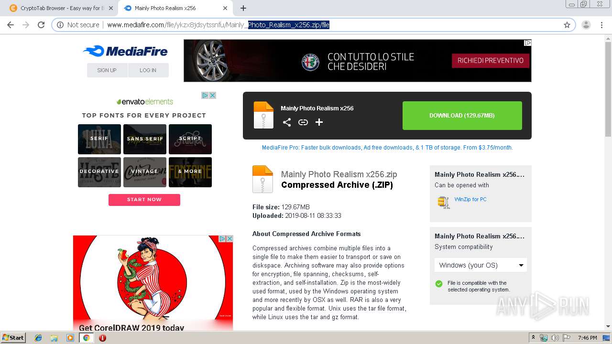This screenshot has height=344, width=612.
Task: Click the ZIP file icon in dark bar
Action: tap(263, 115)
